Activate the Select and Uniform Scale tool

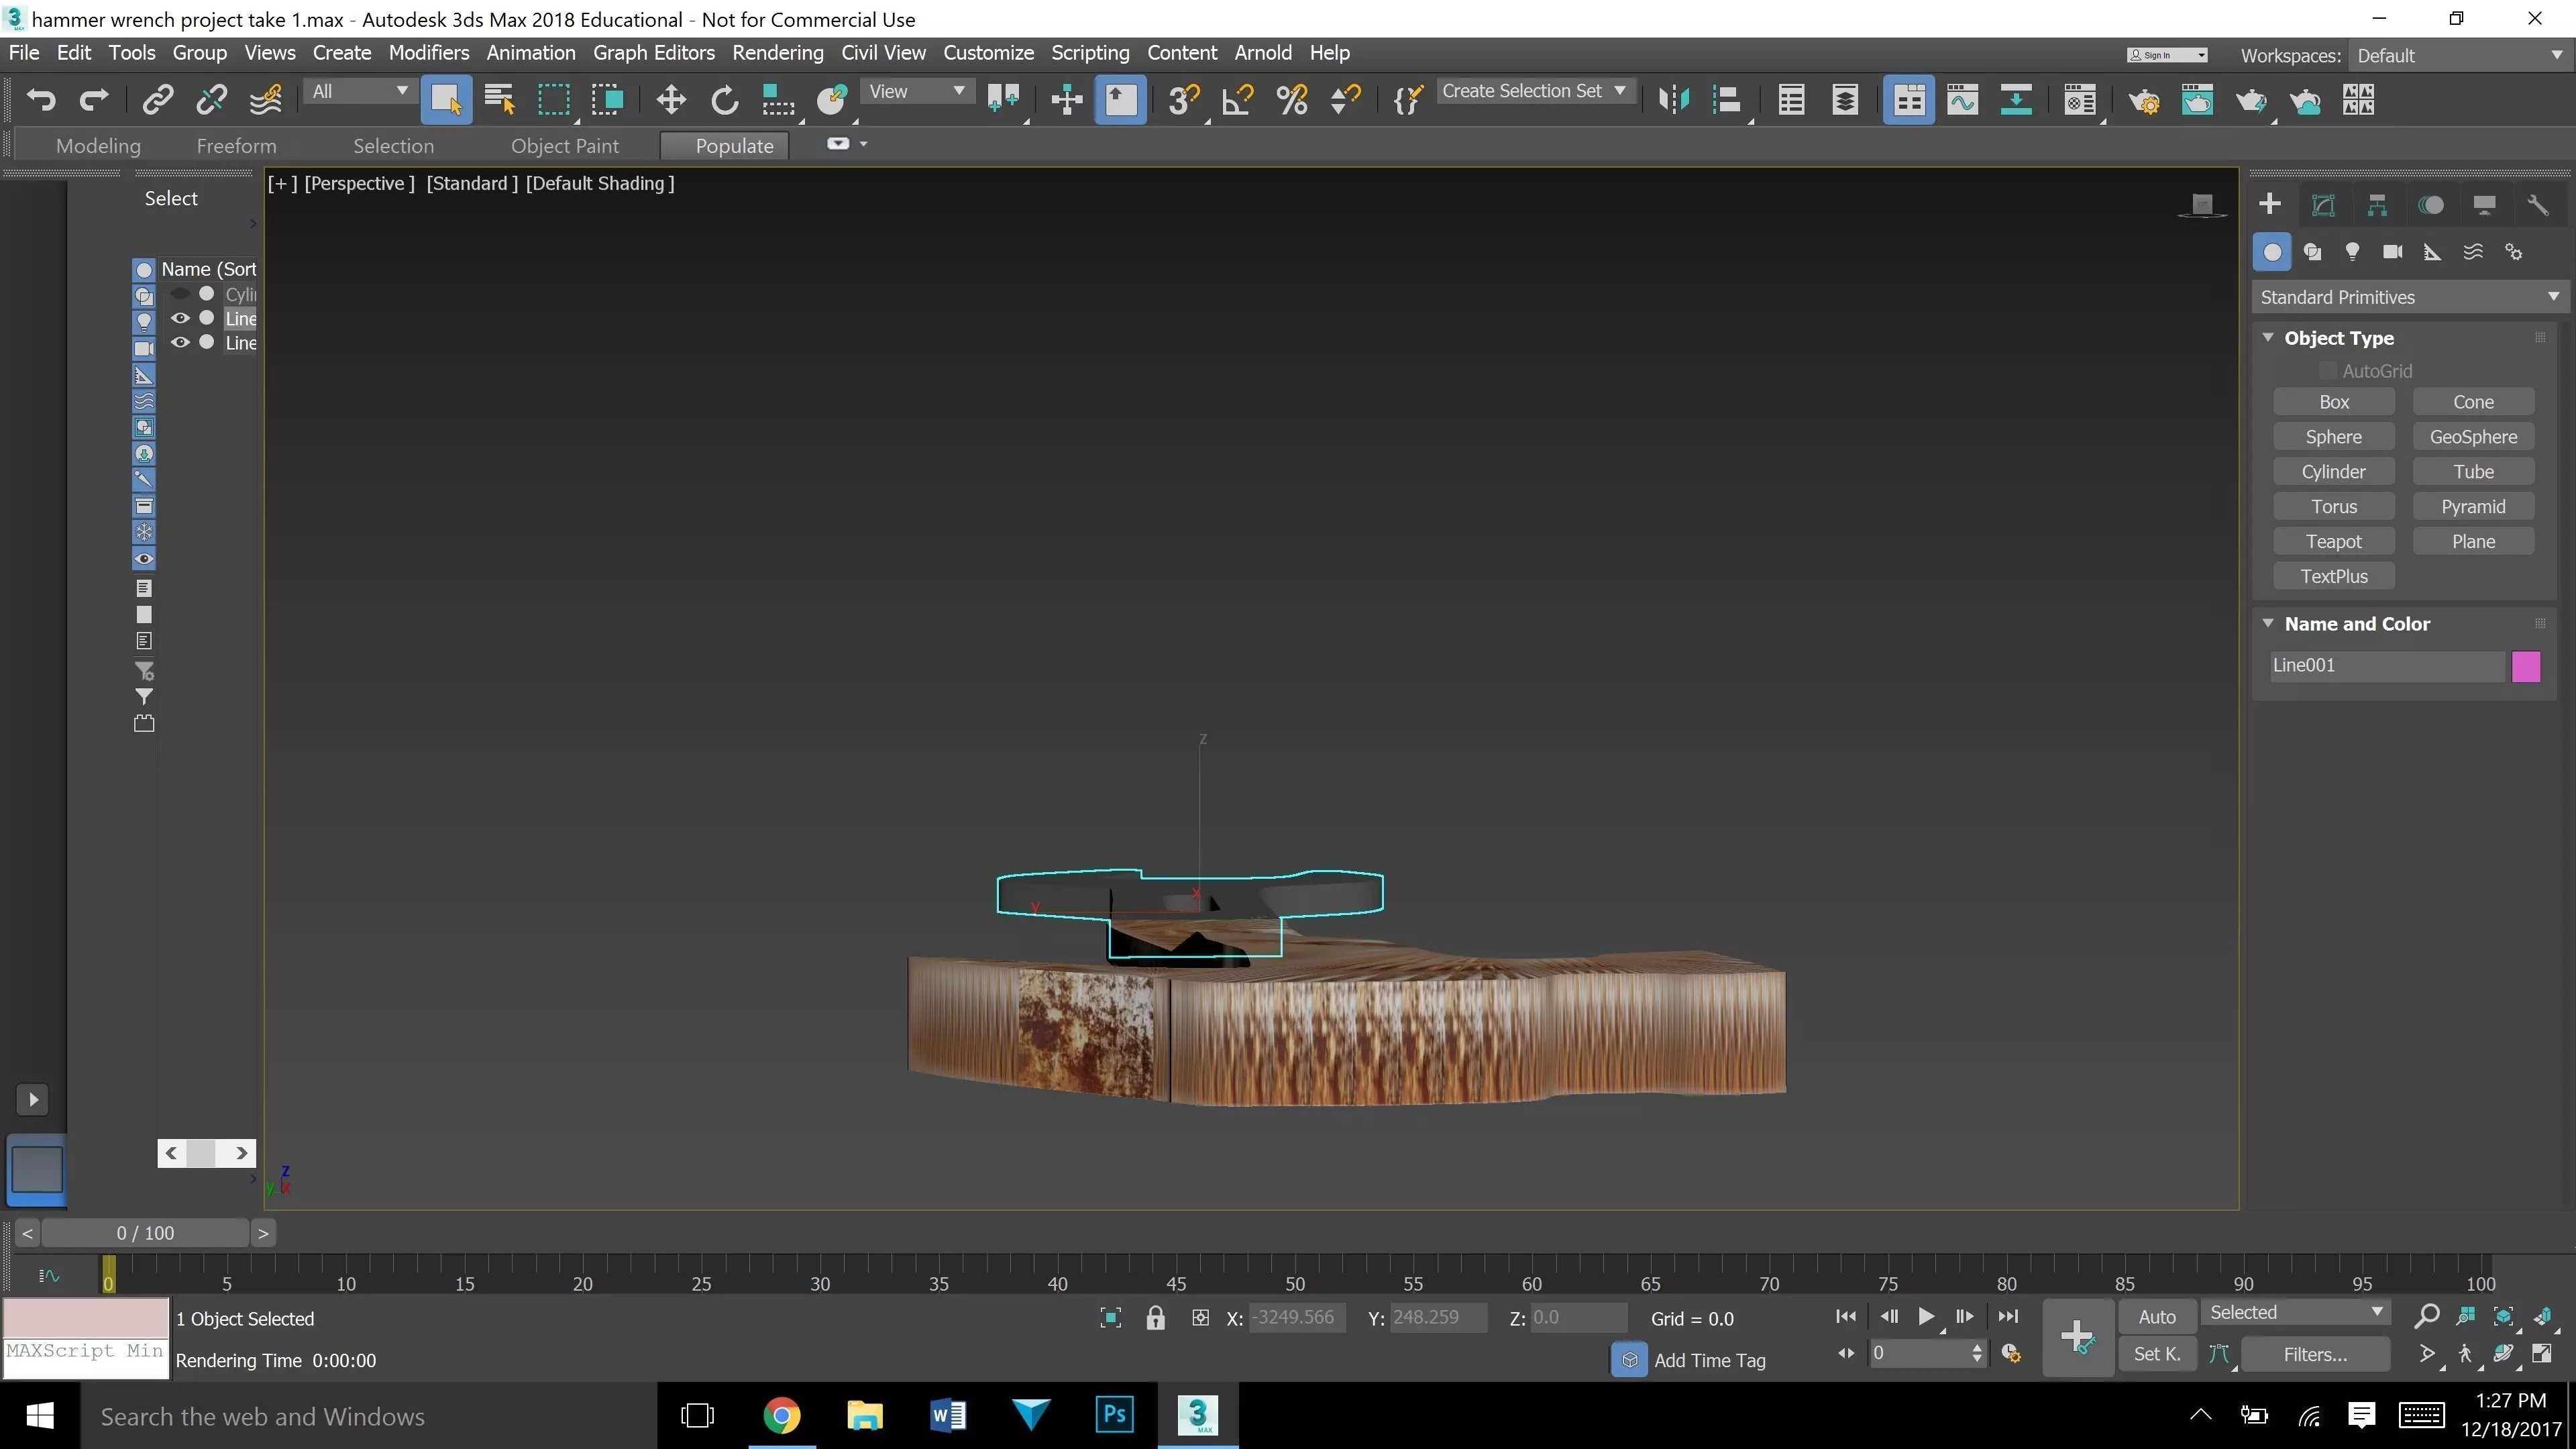point(777,99)
